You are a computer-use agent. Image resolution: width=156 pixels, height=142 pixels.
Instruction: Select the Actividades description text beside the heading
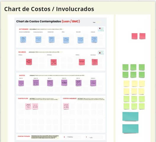pos(46,29)
